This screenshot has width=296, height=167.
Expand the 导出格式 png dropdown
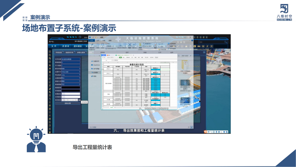click(x=79, y=75)
